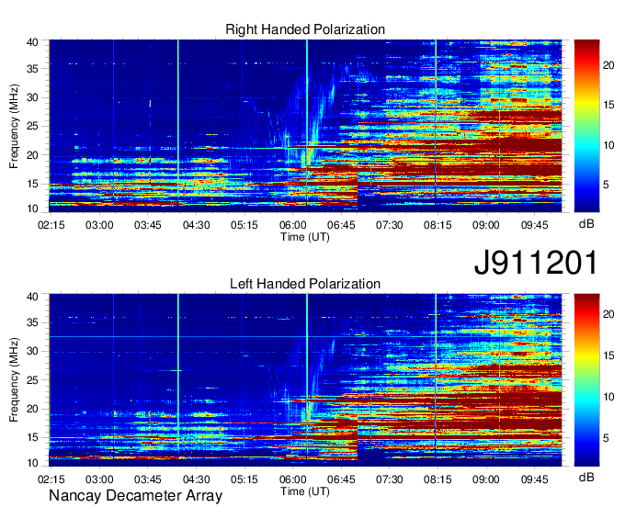Click the 10 frequency tick of Left Handed plot
This screenshot has width=625, height=507.
coord(32,463)
